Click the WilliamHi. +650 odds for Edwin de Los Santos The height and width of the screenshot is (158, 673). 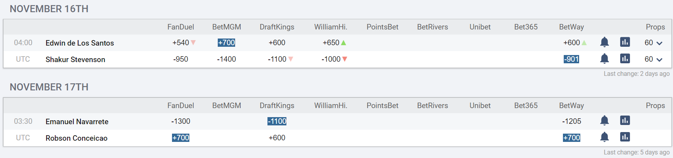pos(331,42)
